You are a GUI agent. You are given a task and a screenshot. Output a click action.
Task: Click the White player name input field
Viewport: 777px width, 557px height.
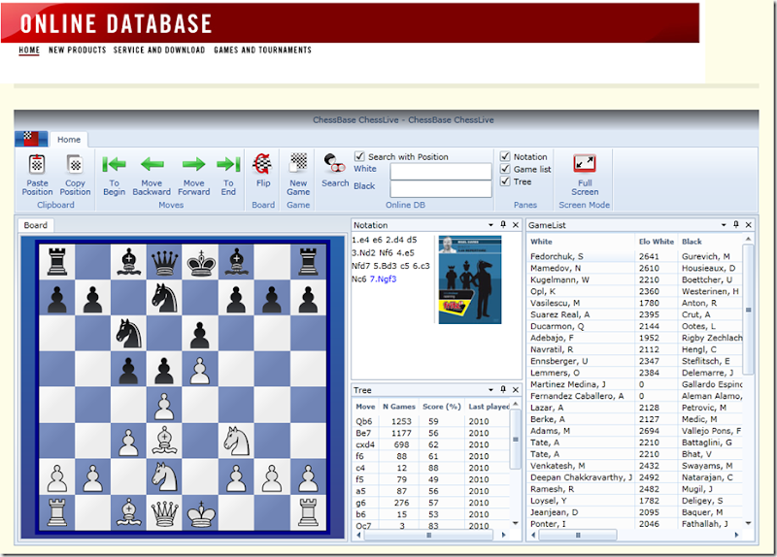coord(440,170)
